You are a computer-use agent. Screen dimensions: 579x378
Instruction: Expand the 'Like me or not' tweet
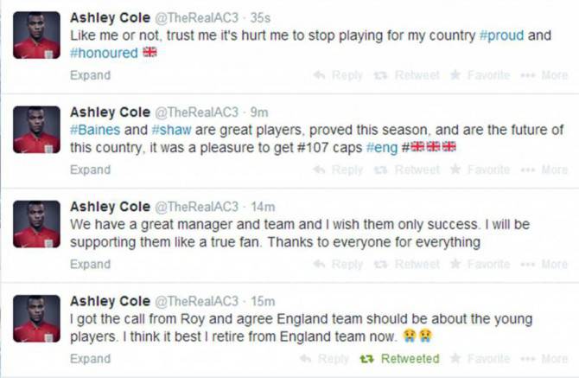[90, 75]
